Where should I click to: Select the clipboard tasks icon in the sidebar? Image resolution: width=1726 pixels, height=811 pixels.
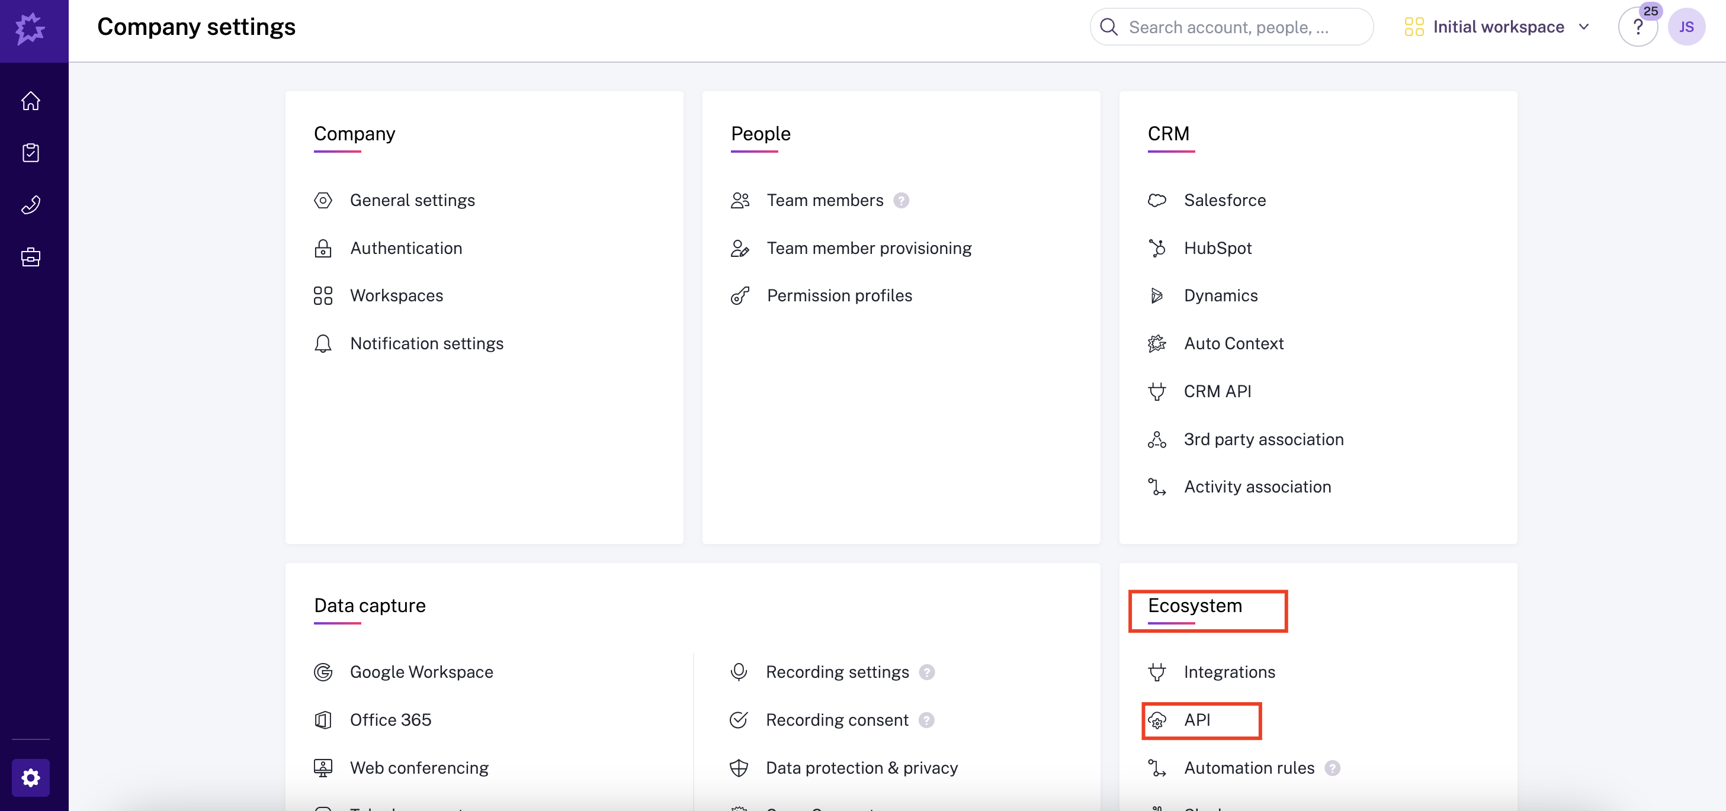[31, 152]
